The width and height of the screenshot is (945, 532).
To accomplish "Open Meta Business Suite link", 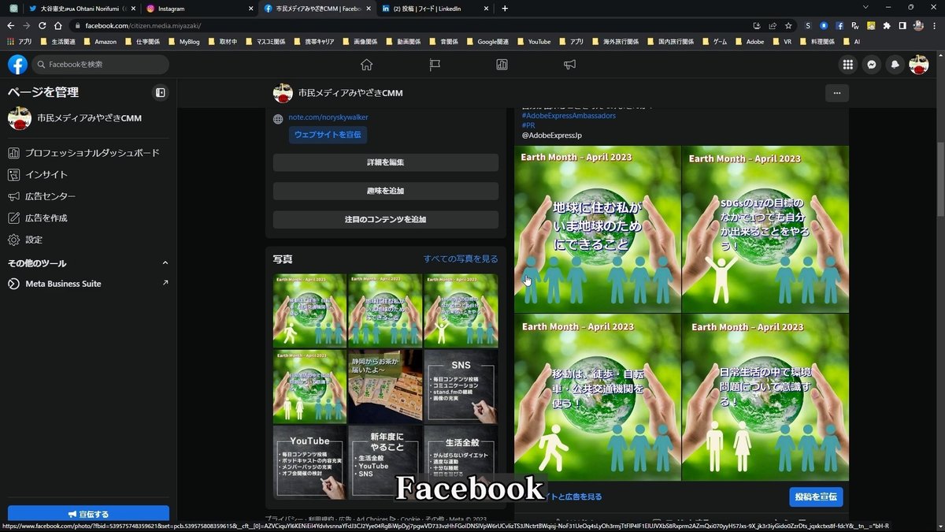I will click(88, 284).
